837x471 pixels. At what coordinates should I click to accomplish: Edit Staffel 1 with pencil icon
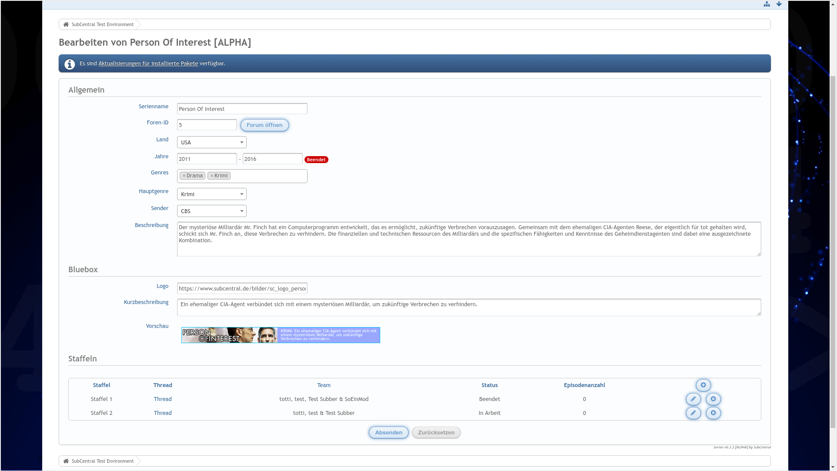[x=693, y=399]
